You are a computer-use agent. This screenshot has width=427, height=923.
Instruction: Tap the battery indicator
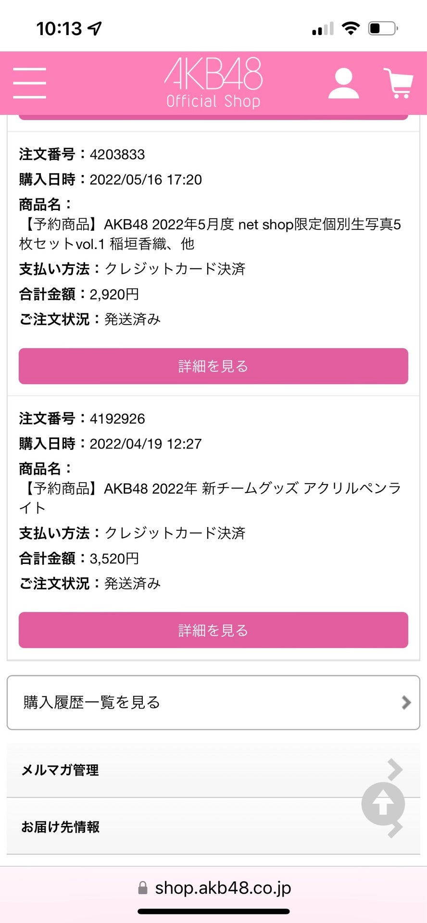pyautogui.click(x=383, y=28)
